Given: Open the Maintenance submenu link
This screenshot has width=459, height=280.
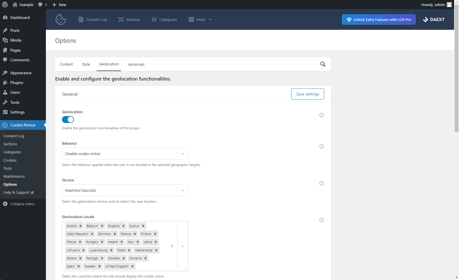Looking at the screenshot, I should pos(14,176).
